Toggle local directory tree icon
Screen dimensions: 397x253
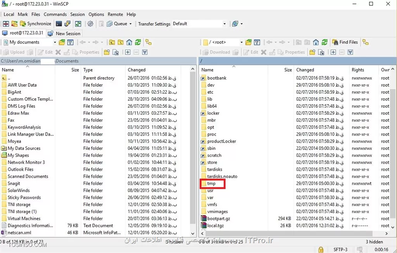(x=148, y=42)
